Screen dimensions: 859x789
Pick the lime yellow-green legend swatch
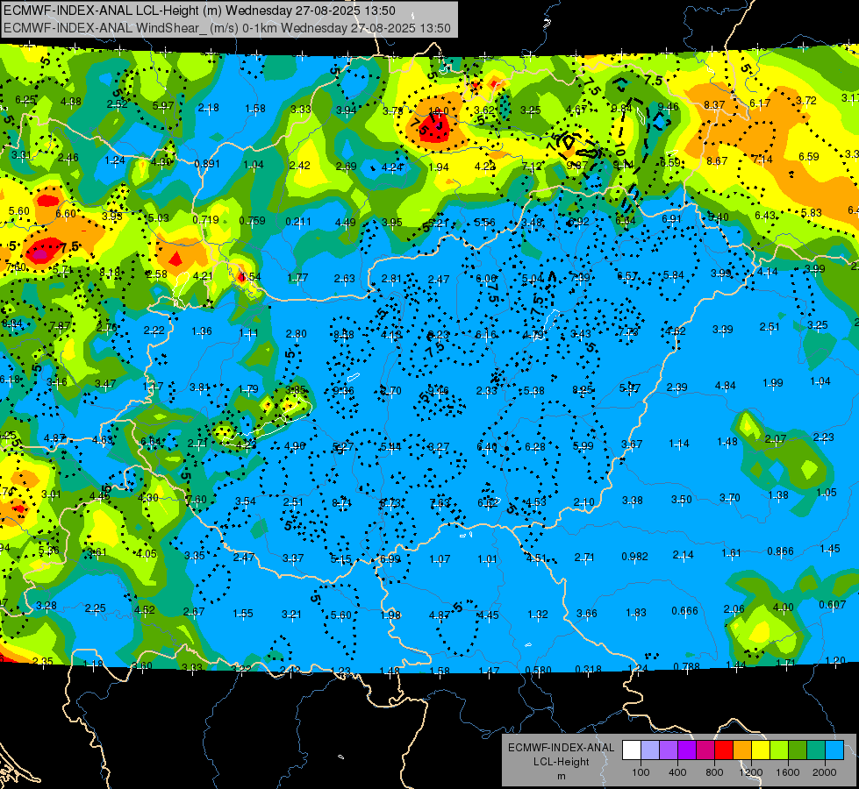pos(779,750)
